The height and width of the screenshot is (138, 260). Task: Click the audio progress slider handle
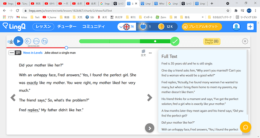(x=66, y=48)
